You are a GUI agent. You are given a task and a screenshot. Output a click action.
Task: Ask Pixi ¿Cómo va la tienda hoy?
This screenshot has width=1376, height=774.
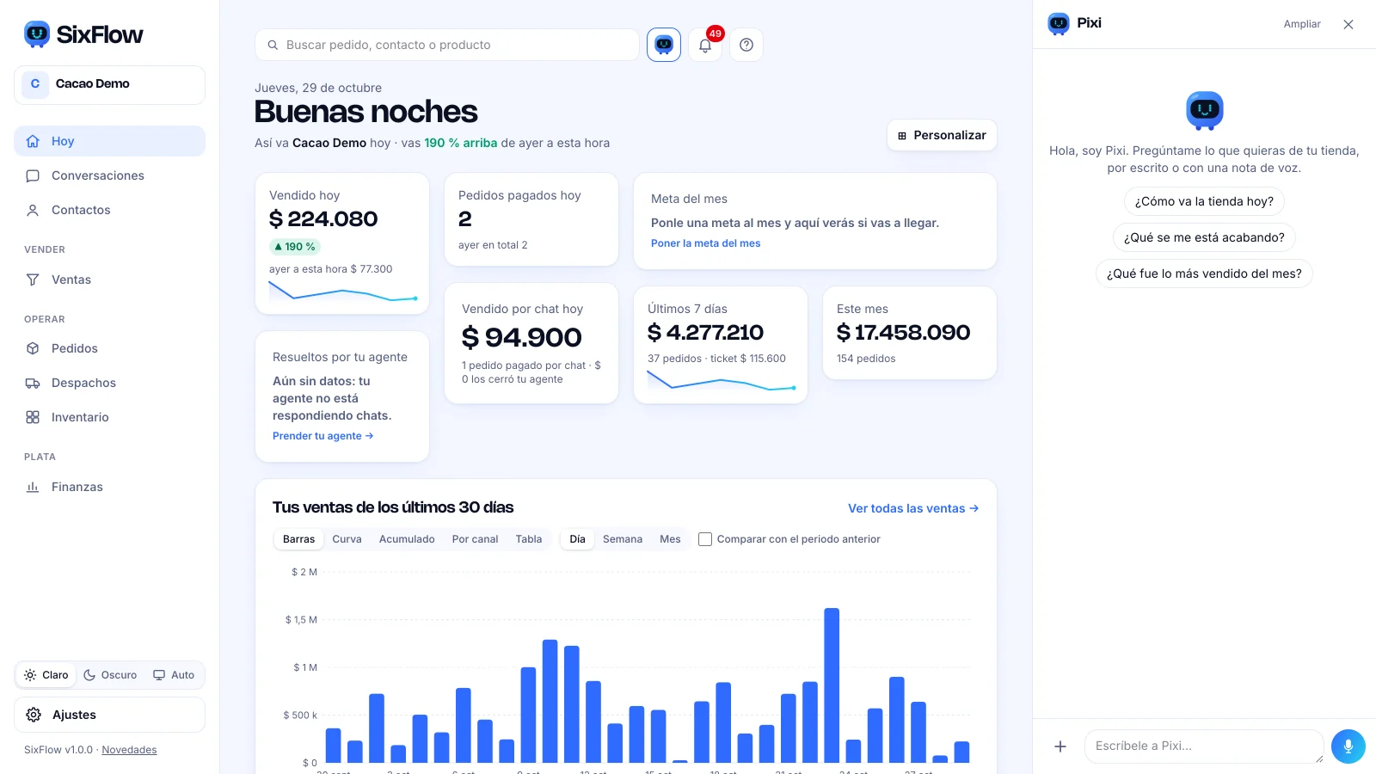1204,201
